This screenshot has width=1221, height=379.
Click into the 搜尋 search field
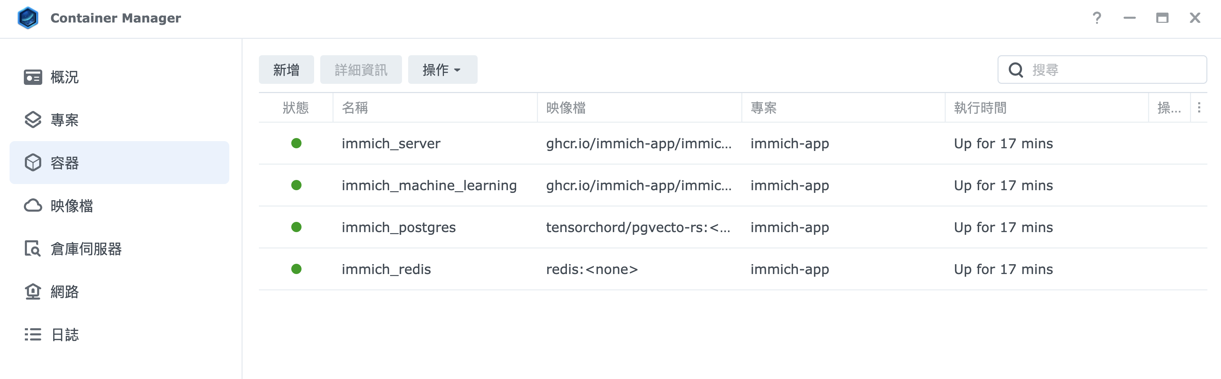[1102, 70]
